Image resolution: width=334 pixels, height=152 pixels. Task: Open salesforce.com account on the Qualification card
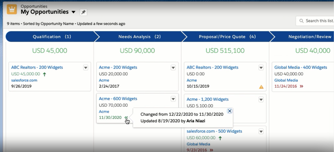tap(24, 80)
